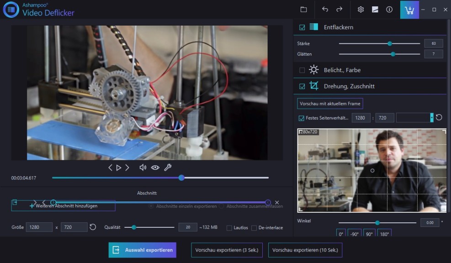Open the wrench tools below the video
This screenshot has height=263, width=451.
[168, 168]
